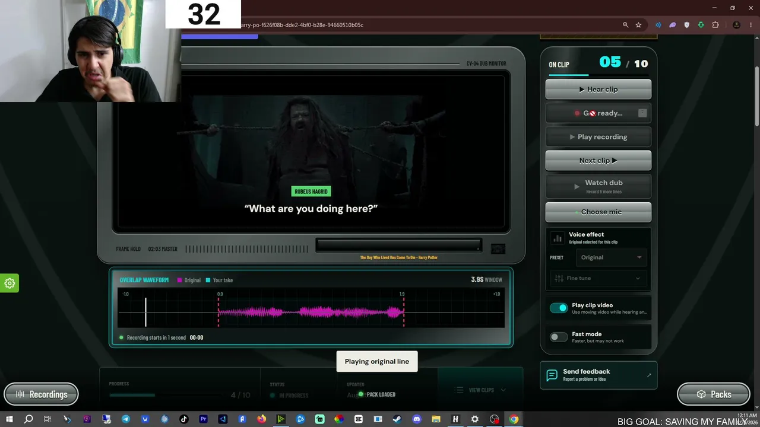The height and width of the screenshot is (427, 760).
Task: Toggle the Play clip video switch
Action: [559, 308]
